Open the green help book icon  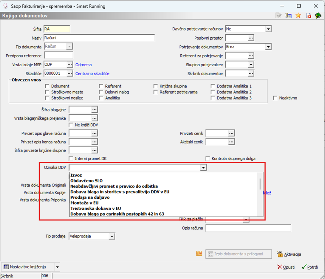pyautogui.click(x=318, y=16)
